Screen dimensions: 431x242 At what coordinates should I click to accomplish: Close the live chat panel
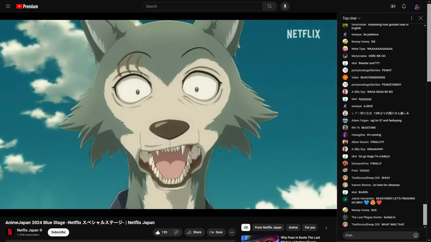coord(421,18)
